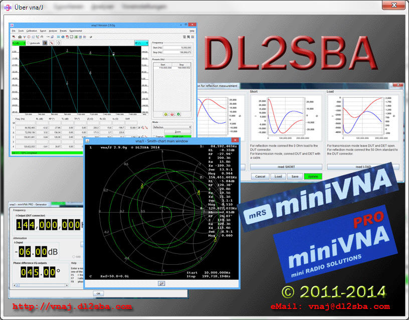Click Save in the calibration window

click(295, 177)
